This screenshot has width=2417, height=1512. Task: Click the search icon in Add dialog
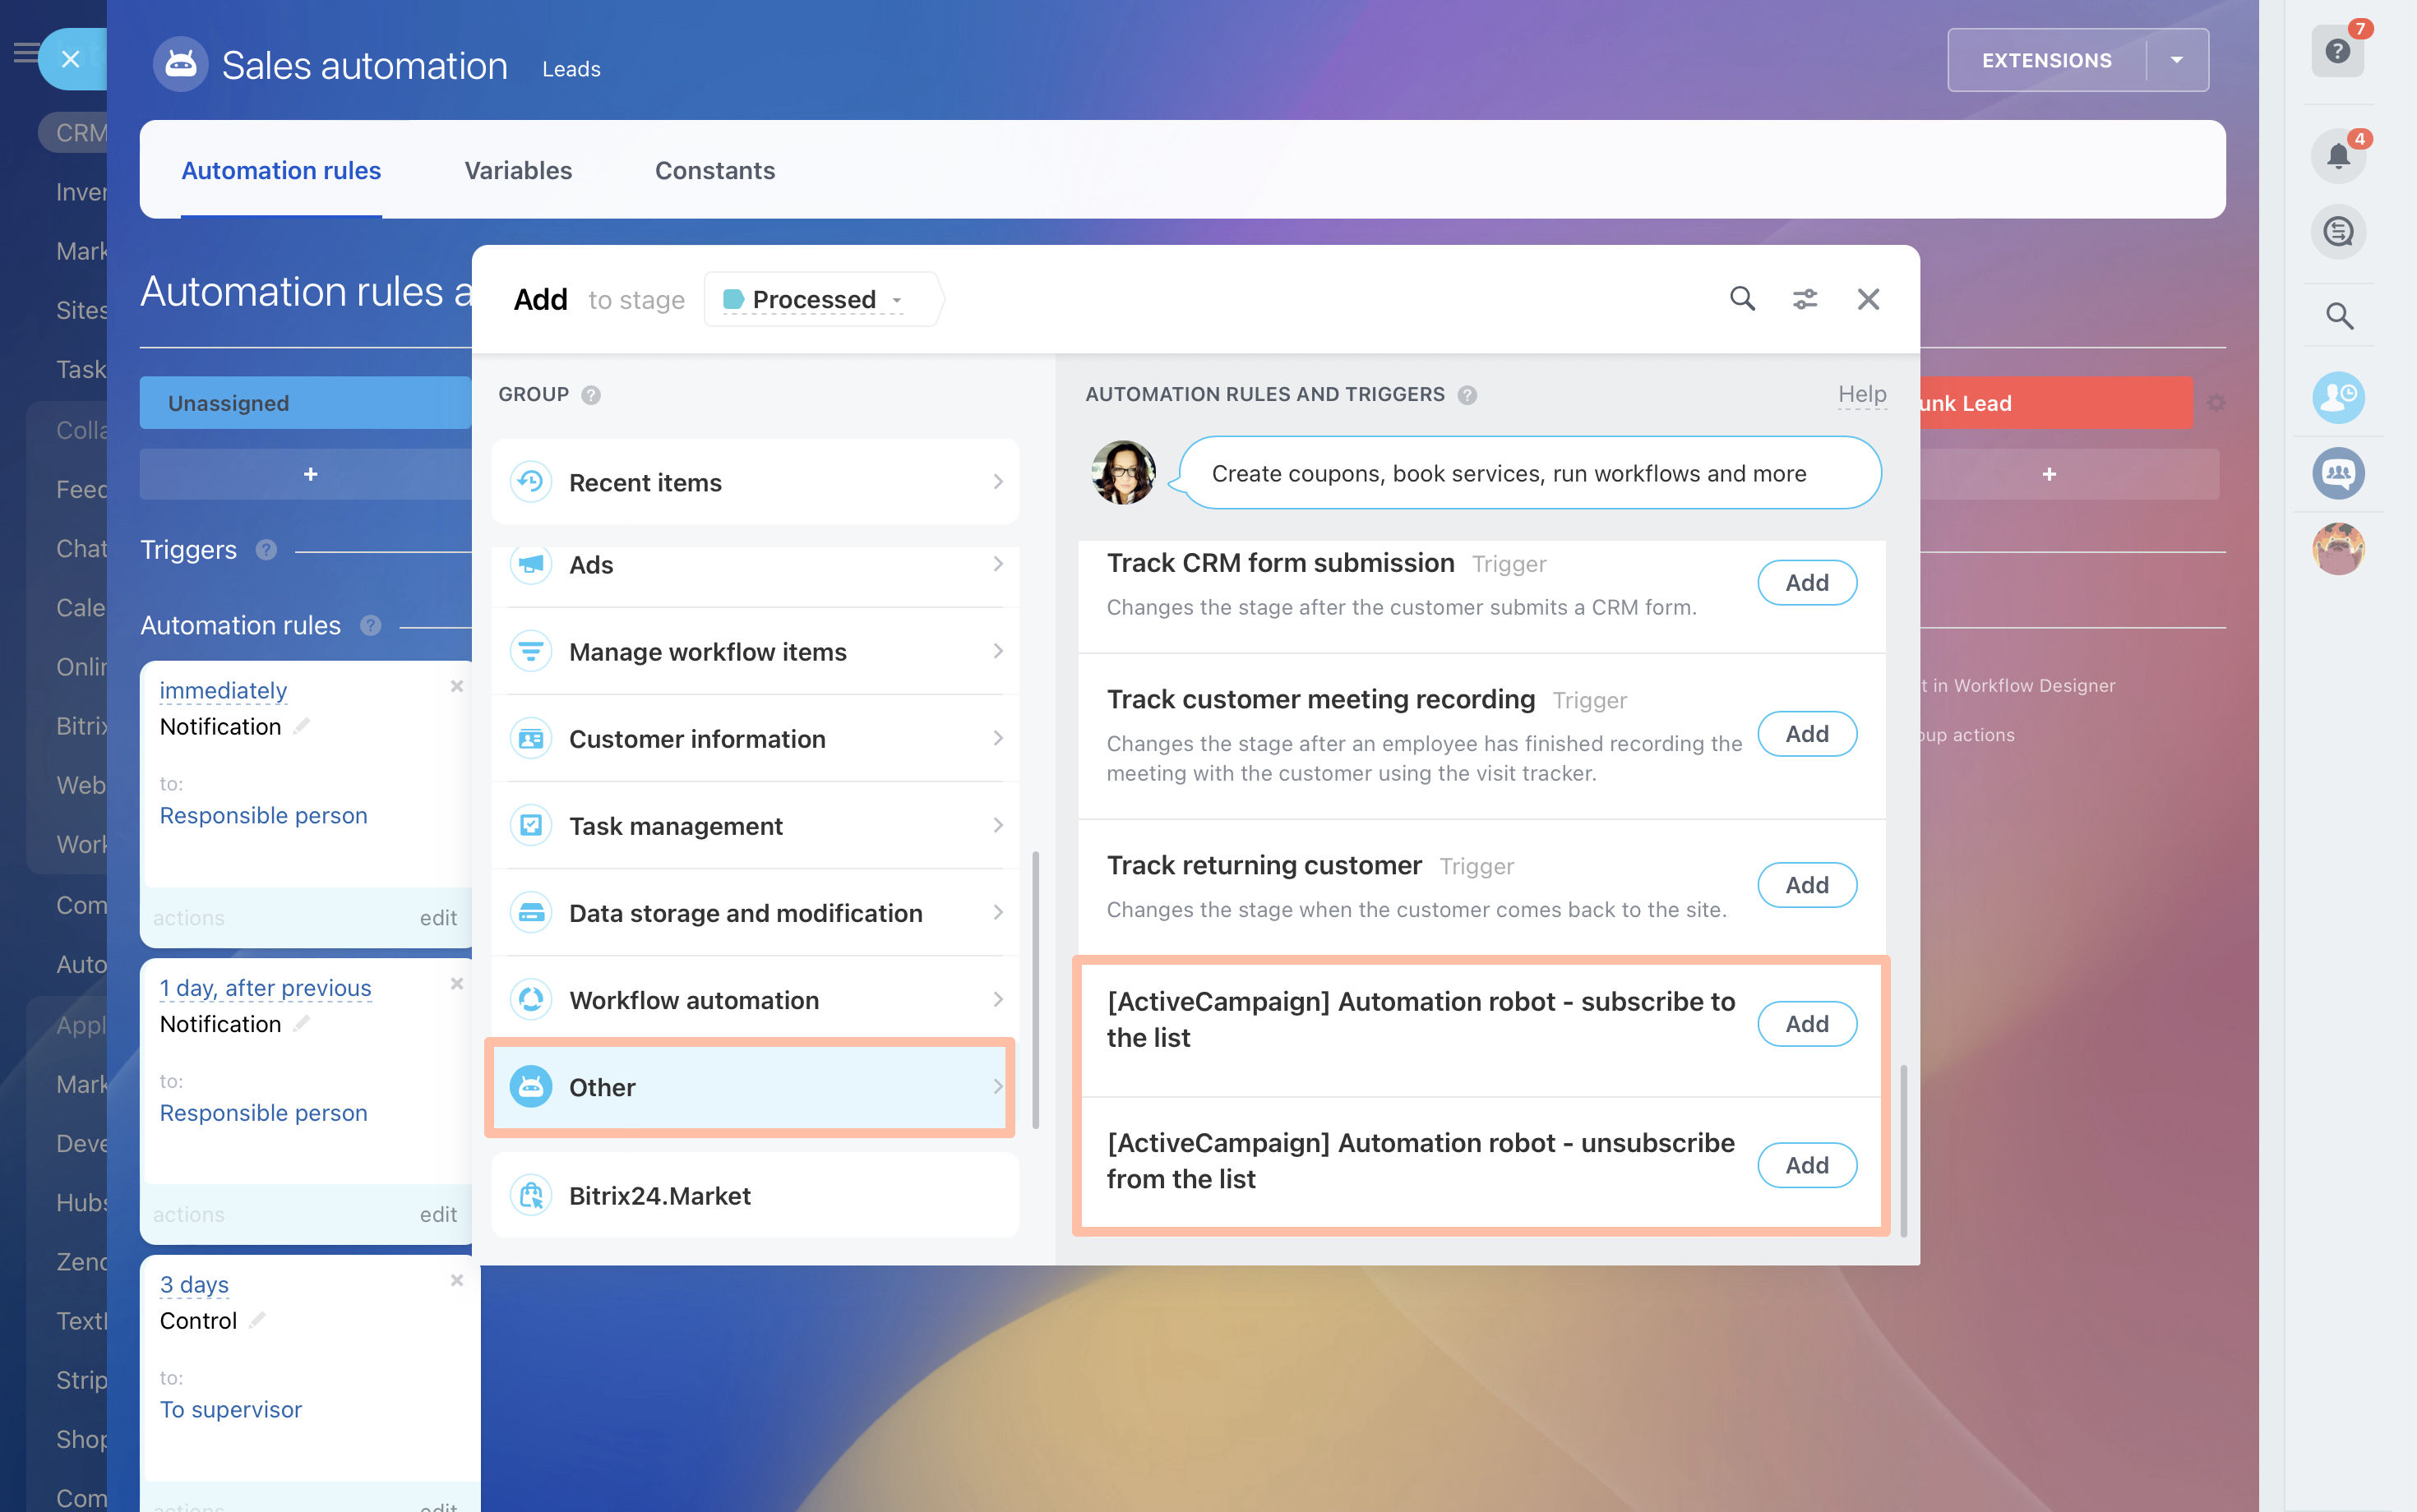point(1742,299)
